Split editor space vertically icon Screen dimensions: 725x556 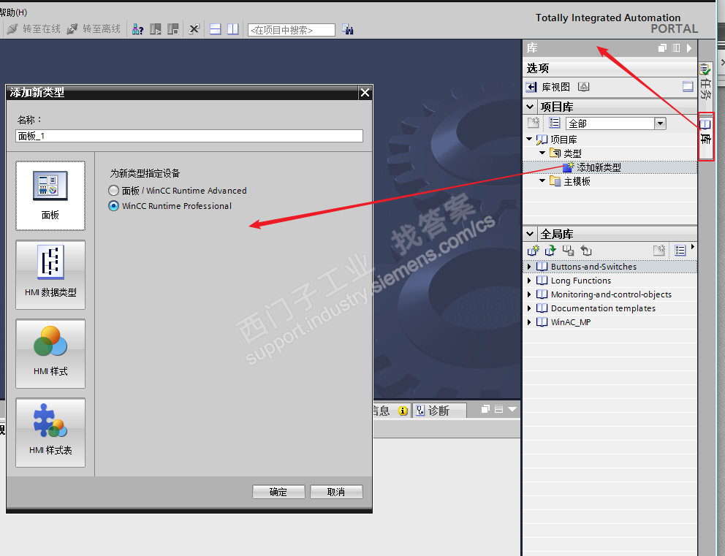click(x=233, y=29)
